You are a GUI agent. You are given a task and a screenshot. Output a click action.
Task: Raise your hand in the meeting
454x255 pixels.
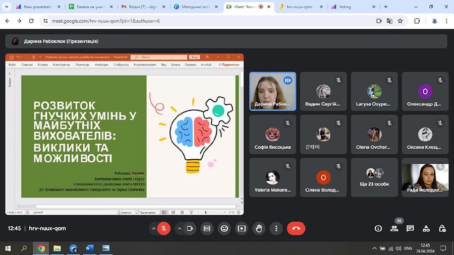pyautogui.click(x=259, y=228)
